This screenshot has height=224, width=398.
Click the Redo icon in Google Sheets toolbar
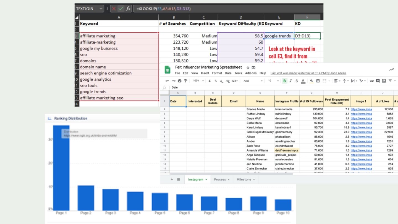click(x=174, y=81)
